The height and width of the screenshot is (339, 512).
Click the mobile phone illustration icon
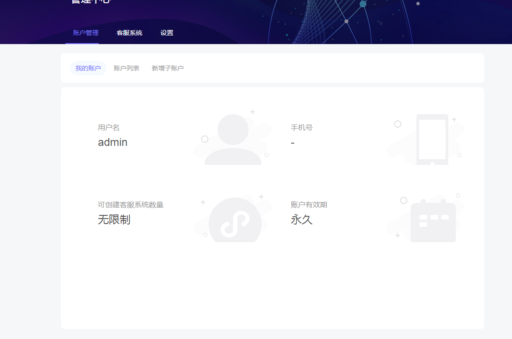(431, 140)
